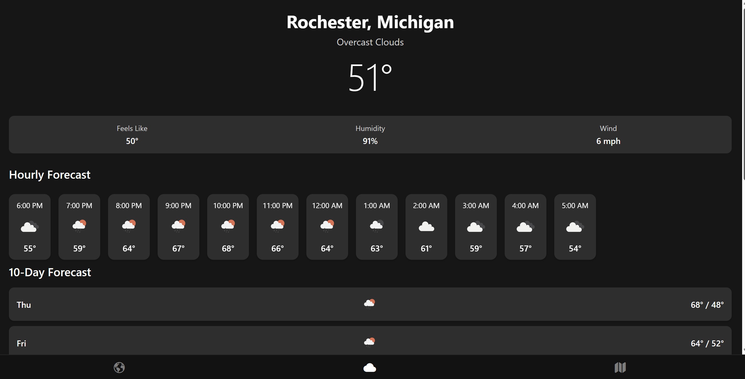Click the 8:00 PM rain icon
Image resolution: width=745 pixels, height=379 pixels.
click(129, 226)
